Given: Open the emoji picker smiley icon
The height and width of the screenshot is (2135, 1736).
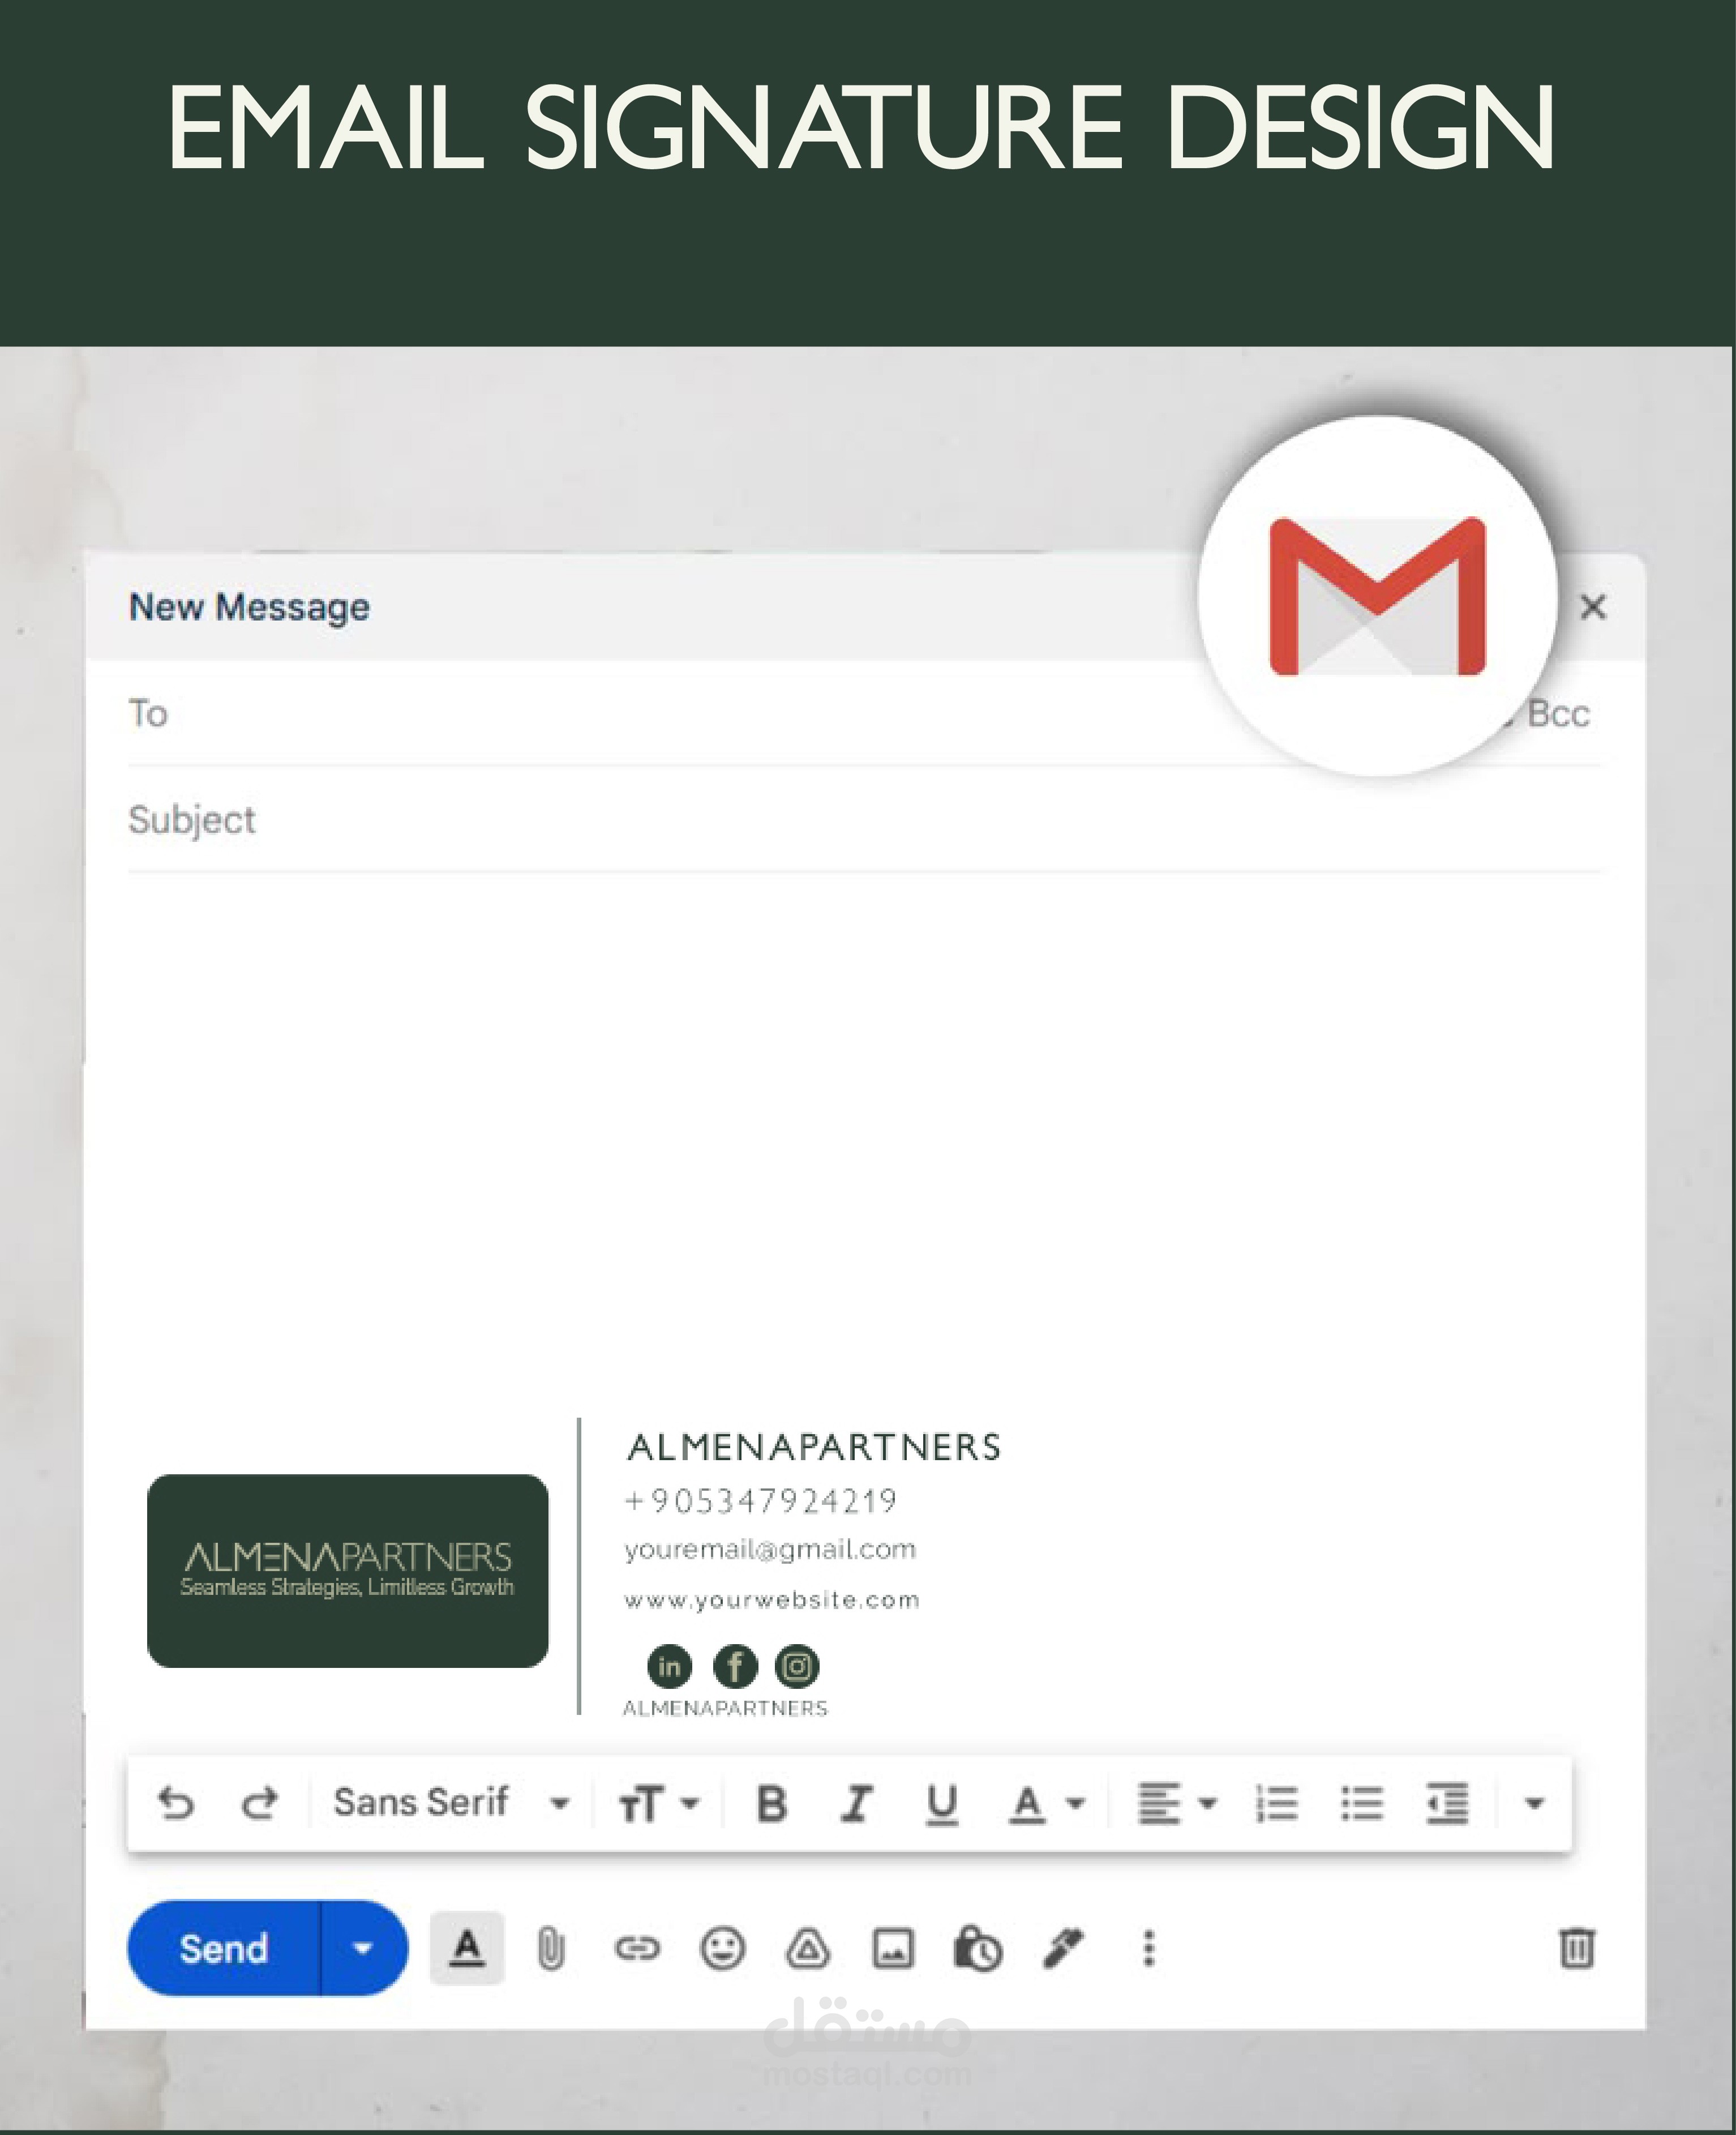Looking at the screenshot, I should pyautogui.click(x=722, y=1949).
